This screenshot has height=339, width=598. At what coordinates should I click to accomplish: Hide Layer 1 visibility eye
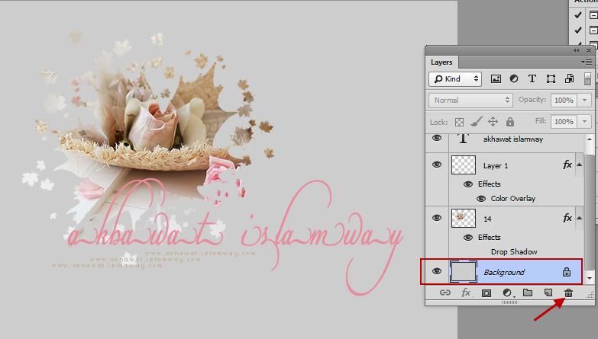click(437, 165)
